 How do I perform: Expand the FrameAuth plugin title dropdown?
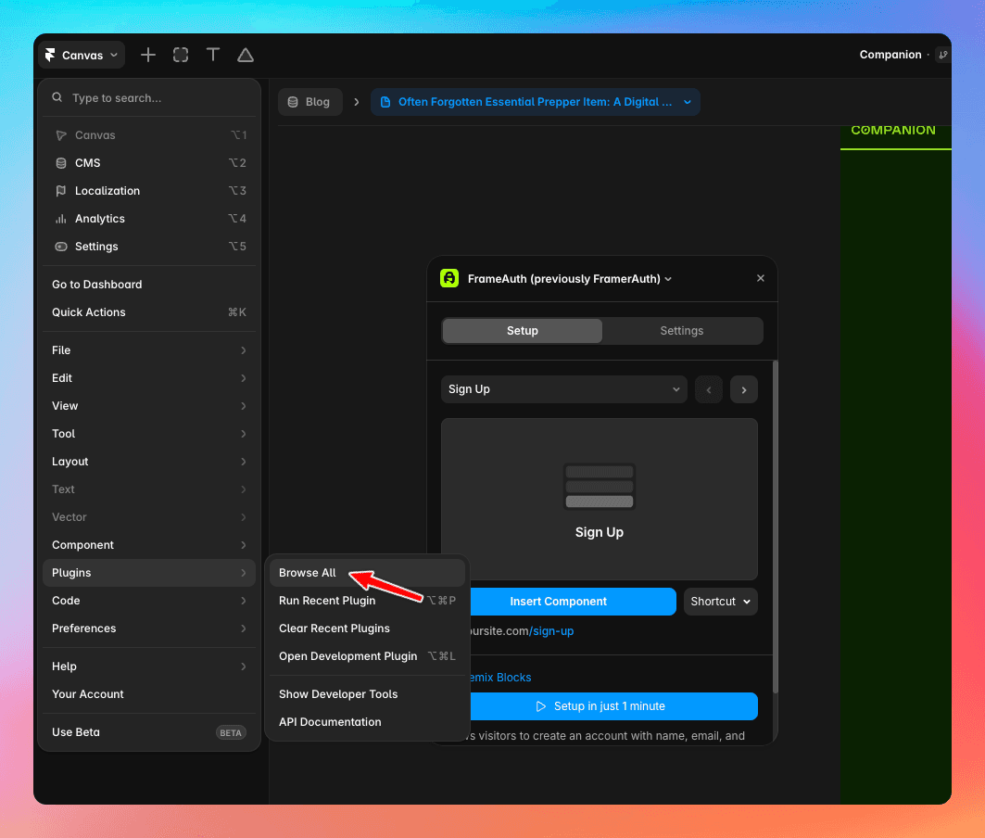pos(668,279)
